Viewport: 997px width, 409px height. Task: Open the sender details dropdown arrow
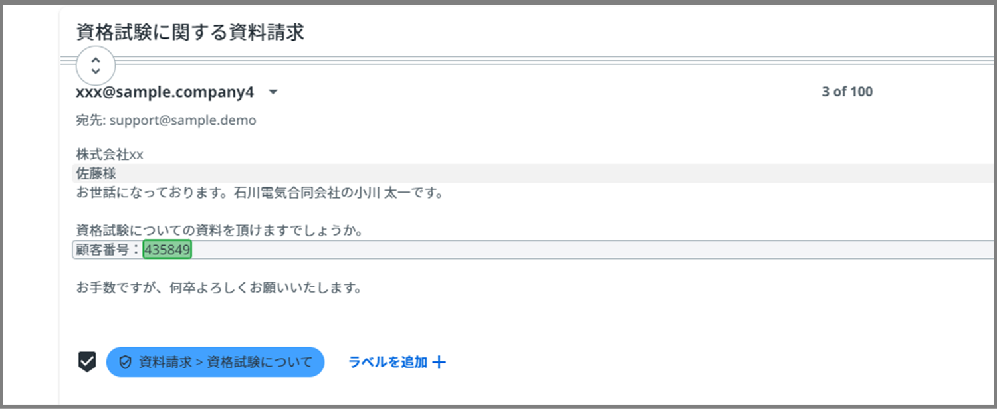point(273,92)
